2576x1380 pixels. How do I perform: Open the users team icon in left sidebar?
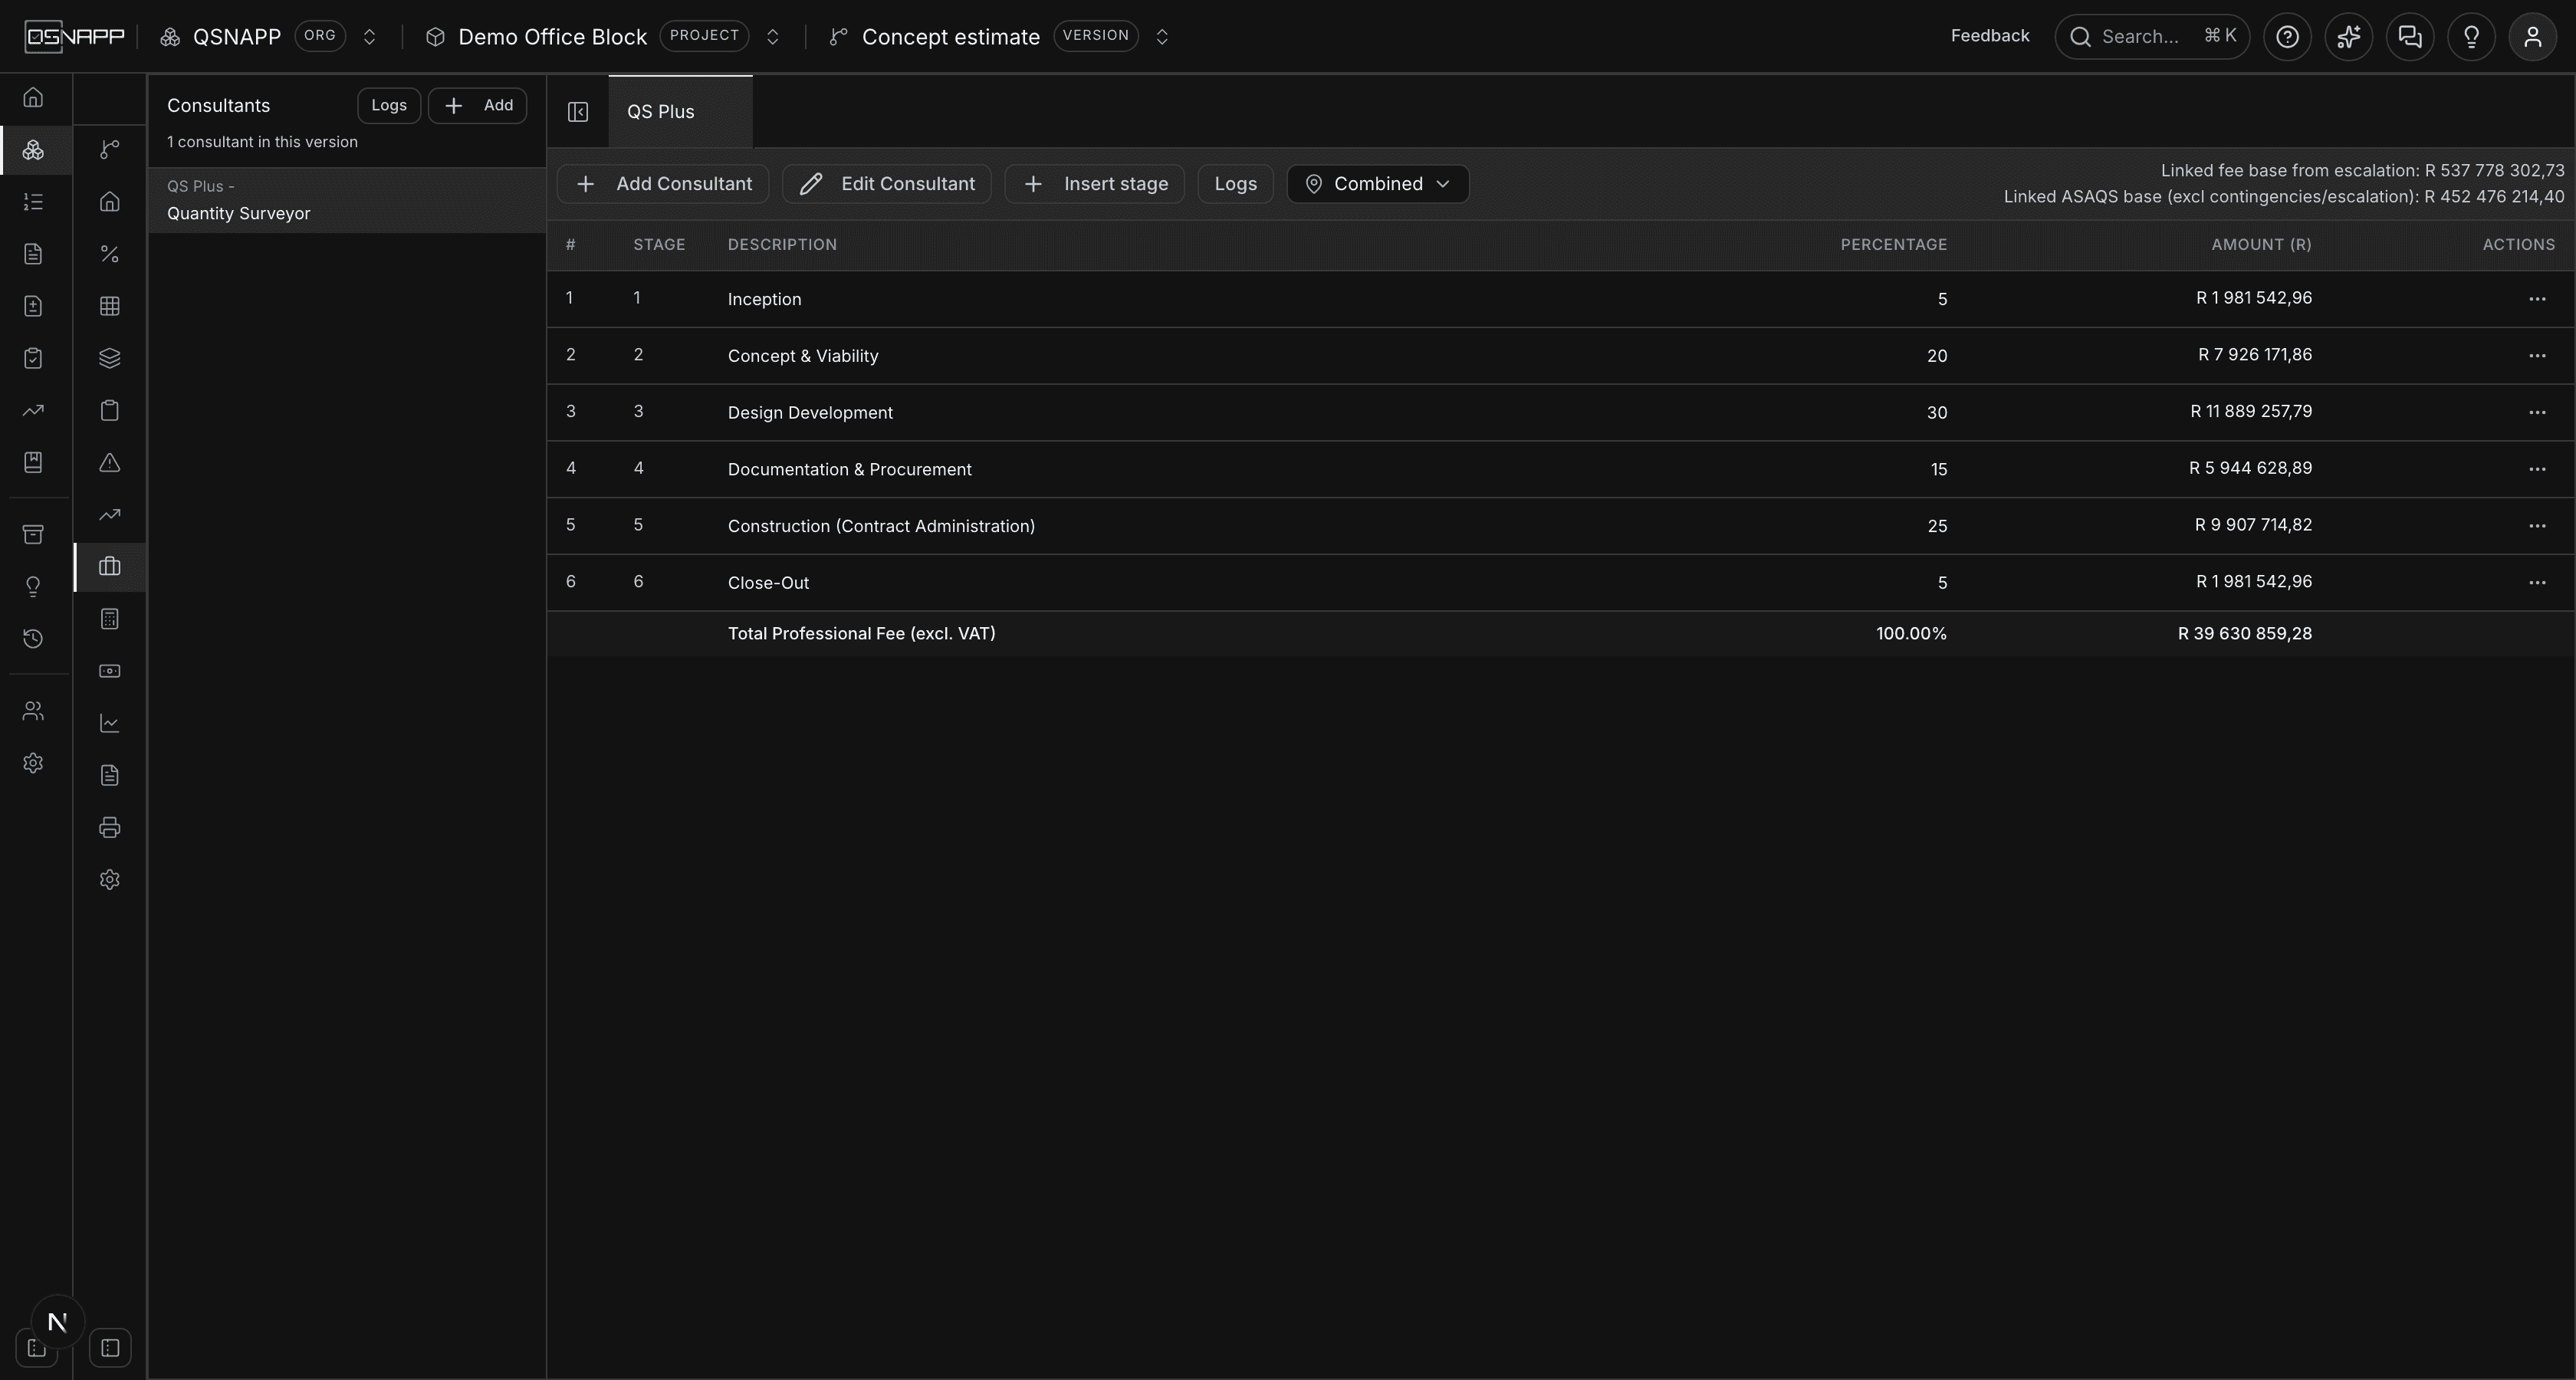[x=33, y=711]
